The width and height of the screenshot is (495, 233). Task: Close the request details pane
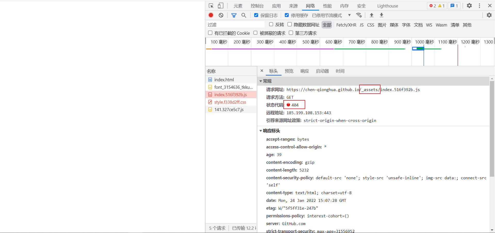(262, 71)
